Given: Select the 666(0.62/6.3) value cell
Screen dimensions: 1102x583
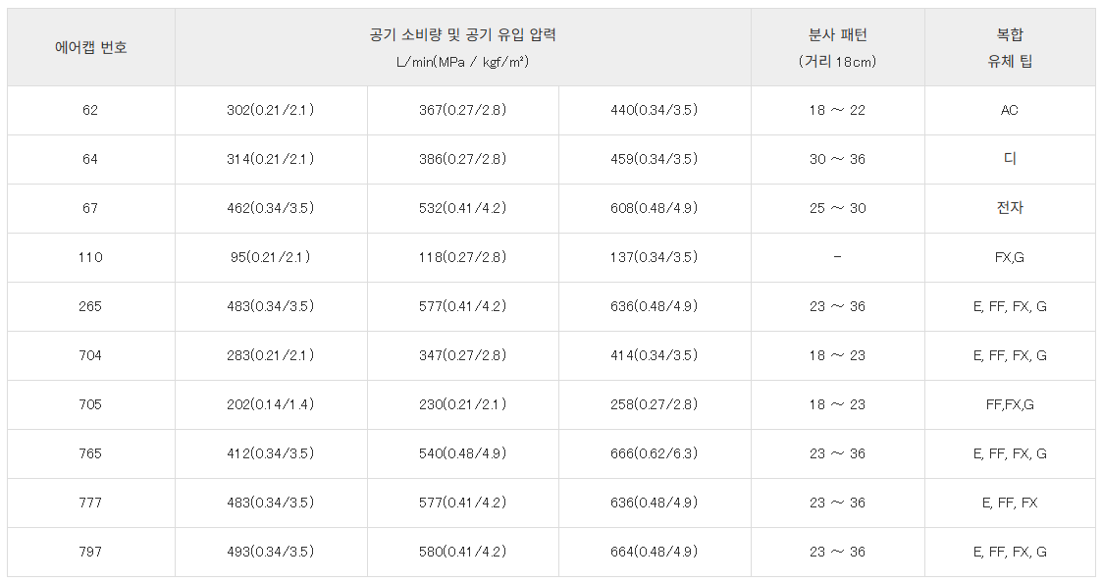Looking at the screenshot, I should [x=654, y=453].
